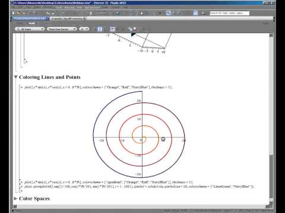
Task: Select the Text input mode tab
Action: tap(20, 24)
